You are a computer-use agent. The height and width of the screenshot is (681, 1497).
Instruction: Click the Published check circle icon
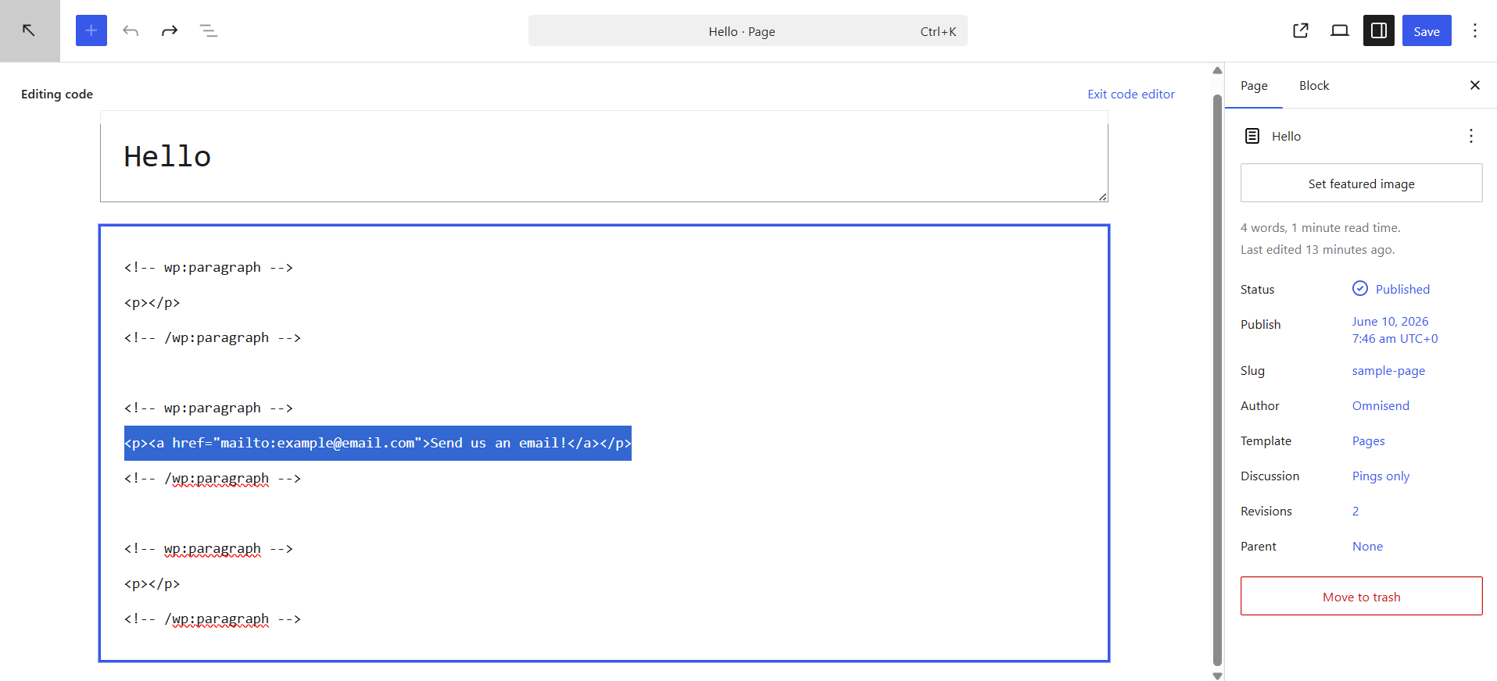(x=1360, y=288)
